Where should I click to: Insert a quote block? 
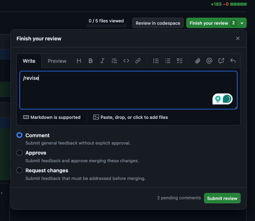tap(114, 61)
